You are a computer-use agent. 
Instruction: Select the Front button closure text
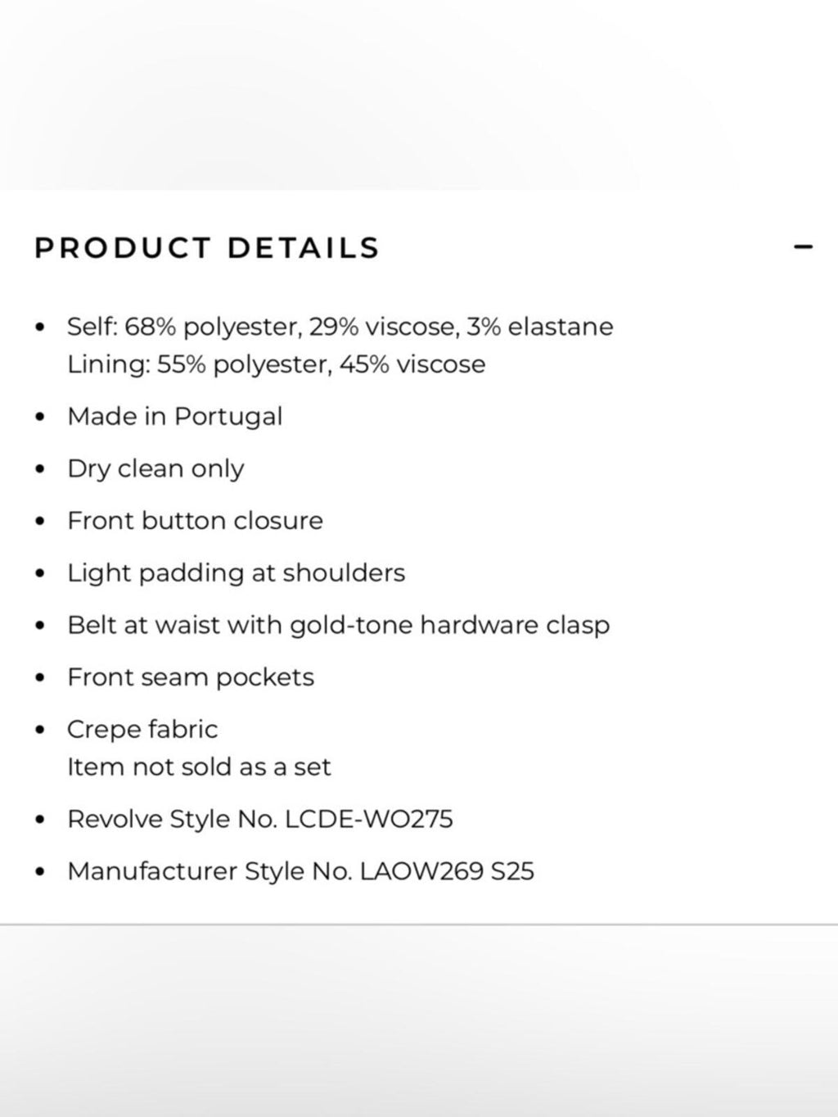(x=196, y=521)
